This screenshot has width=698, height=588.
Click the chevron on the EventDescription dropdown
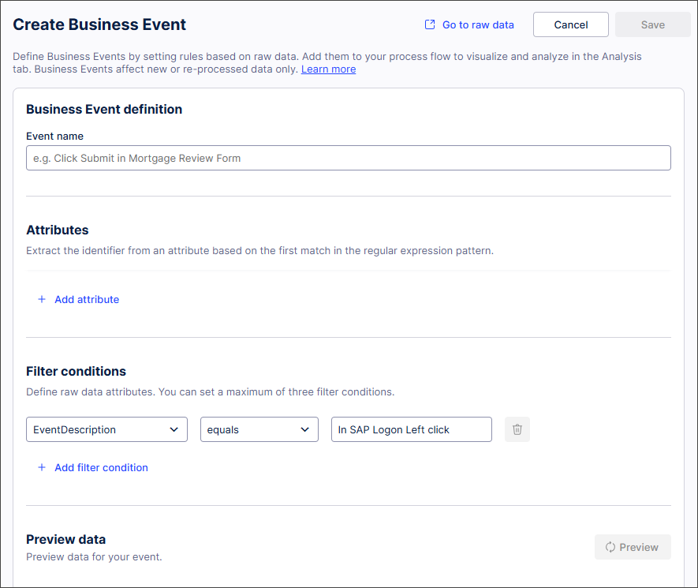[174, 429]
